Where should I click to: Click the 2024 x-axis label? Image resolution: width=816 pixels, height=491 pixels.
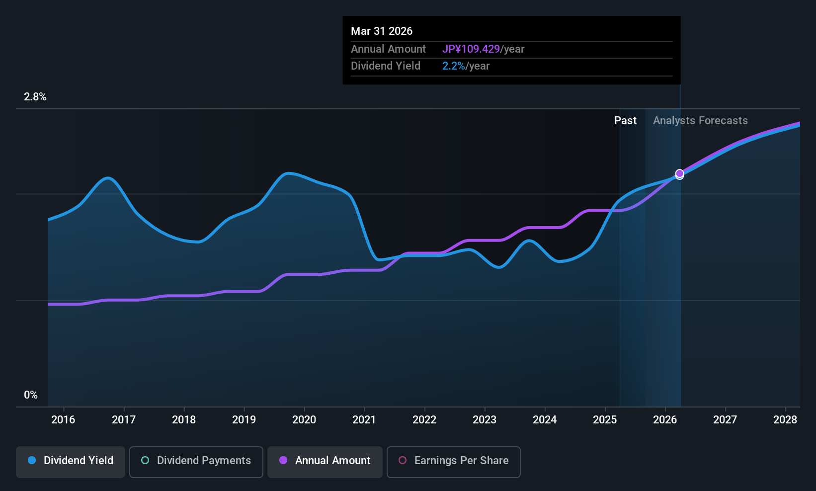click(545, 419)
